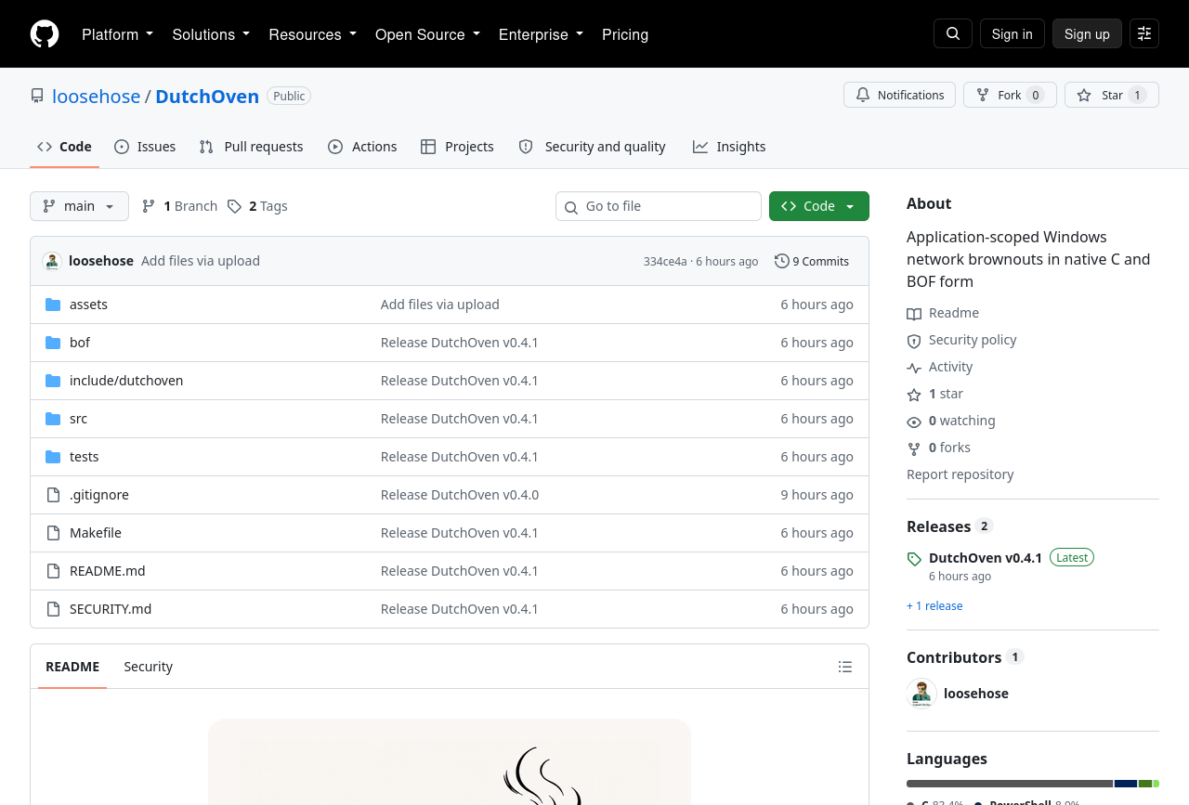Click the Notifications button
Image resolution: width=1189 pixels, height=805 pixels.
tap(899, 95)
